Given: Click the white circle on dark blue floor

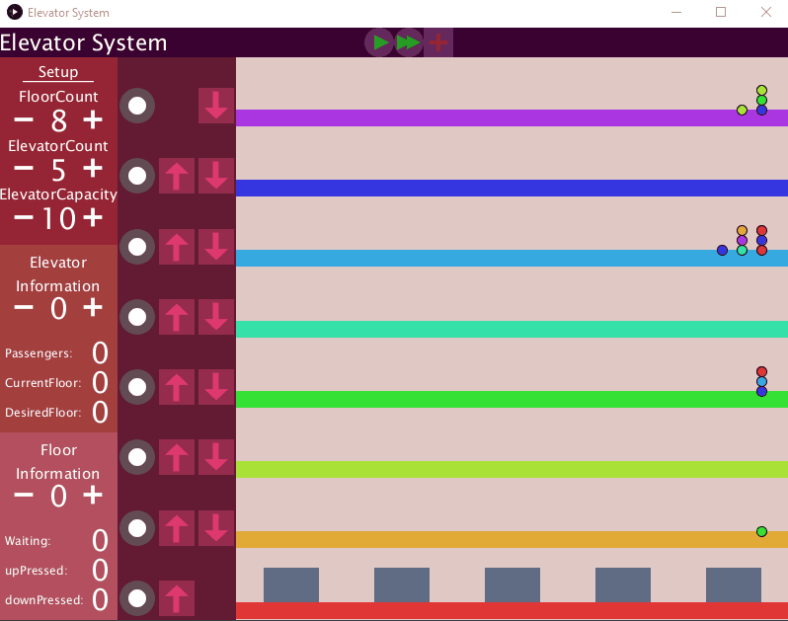Looking at the screenshot, I should pos(137,176).
